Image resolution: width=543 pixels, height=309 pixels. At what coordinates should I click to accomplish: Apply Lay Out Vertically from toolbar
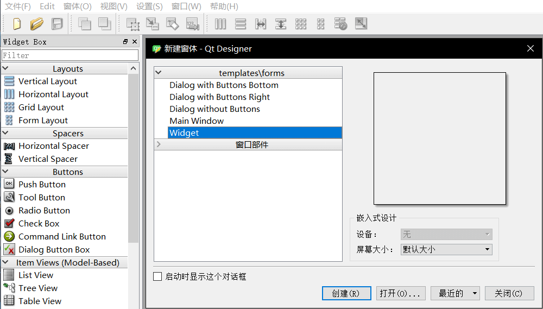click(x=241, y=24)
